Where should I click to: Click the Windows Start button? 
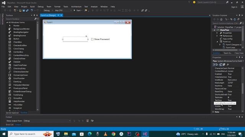tap(4, 134)
